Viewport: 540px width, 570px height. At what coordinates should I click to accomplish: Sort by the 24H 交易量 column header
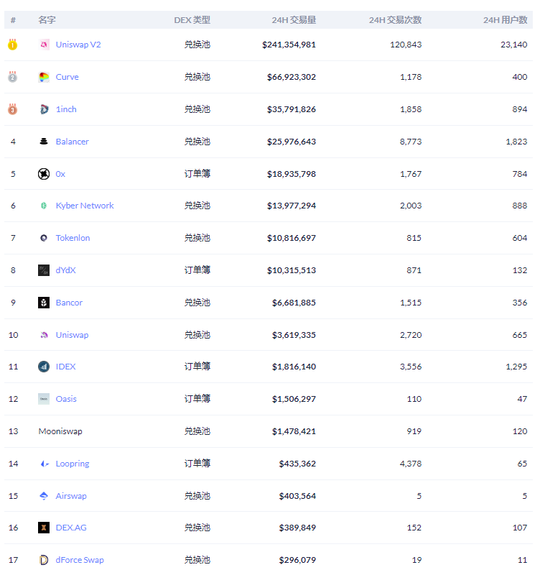click(x=294, y=20)
